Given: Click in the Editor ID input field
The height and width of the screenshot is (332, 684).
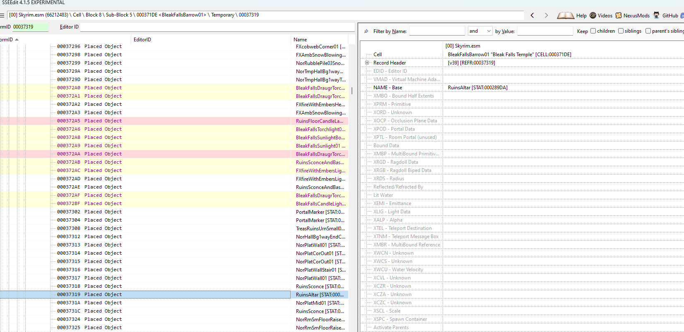Looking at the screenshot, I should tap(217, 27).
